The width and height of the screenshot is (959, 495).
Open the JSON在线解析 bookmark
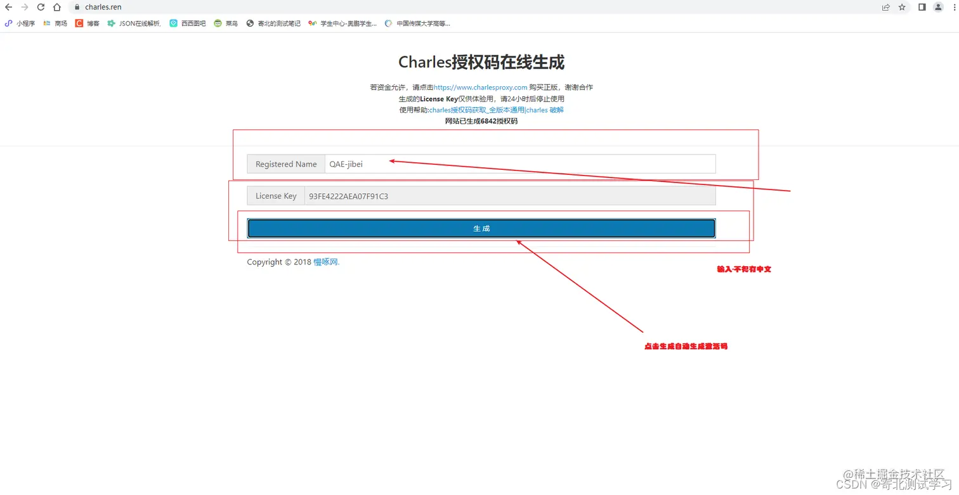coord(134,23)
